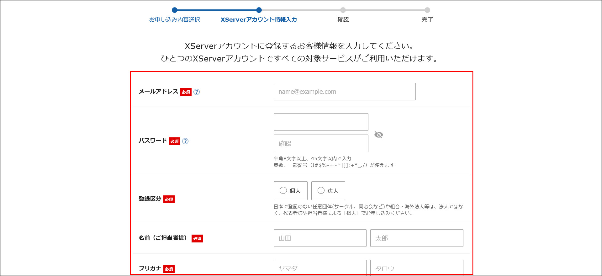Focus the password 確認 input field

pyautogui.click(x=321, y=143)
